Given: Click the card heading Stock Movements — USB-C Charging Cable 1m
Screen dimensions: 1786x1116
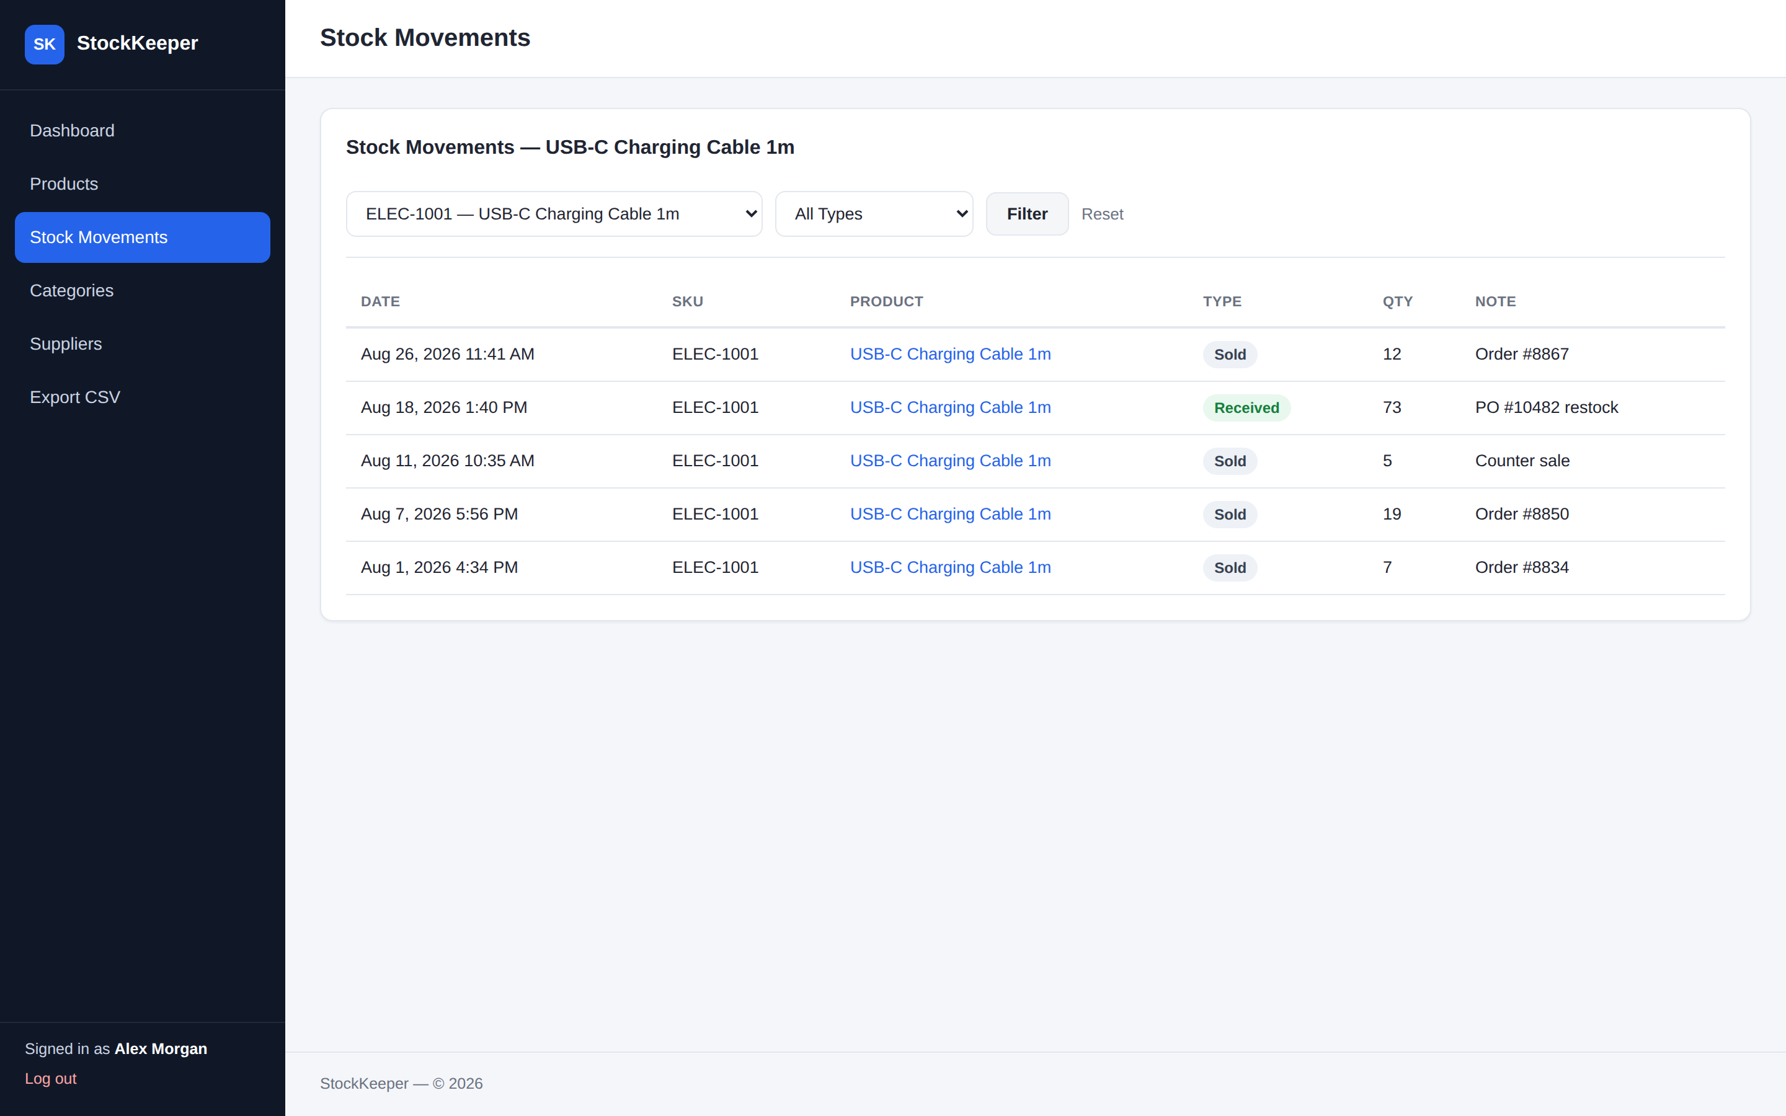Looking at the screenshot, I should tap(570, 148).
